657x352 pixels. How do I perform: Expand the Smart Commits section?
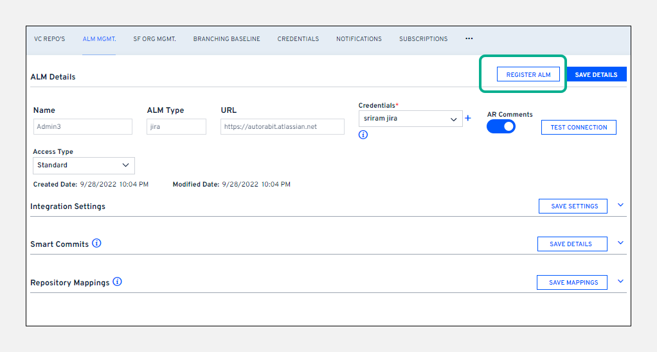tap(620, 243)
